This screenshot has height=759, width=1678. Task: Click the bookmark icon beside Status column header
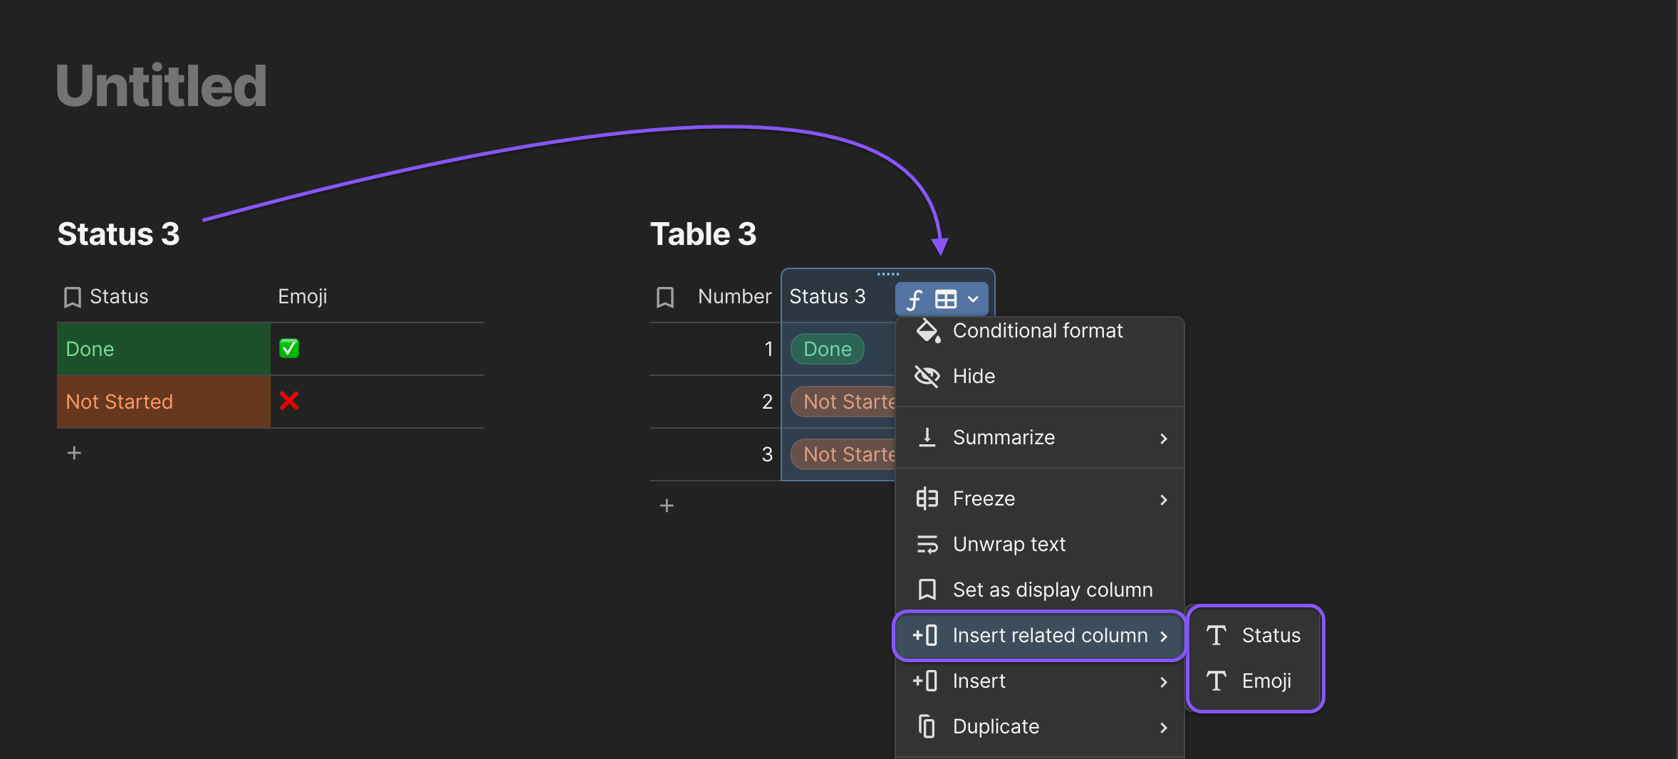point(72,297)
